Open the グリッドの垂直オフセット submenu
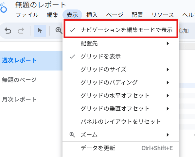This screenshot has width=195, height=157. (x=121, y=109)
